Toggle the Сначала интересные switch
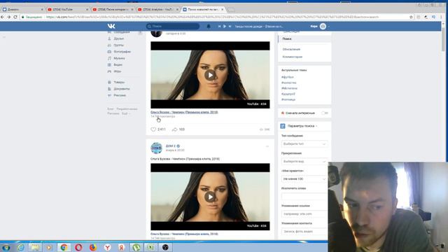Image resolution: width=448 pixels, height=252 pixels. pos(325,113)
